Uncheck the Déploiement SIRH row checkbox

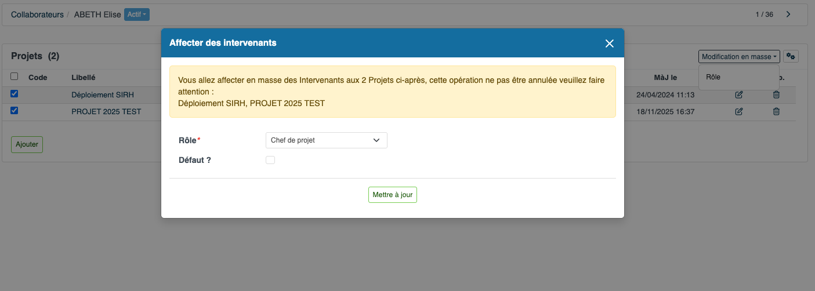(x=15, y=93)
